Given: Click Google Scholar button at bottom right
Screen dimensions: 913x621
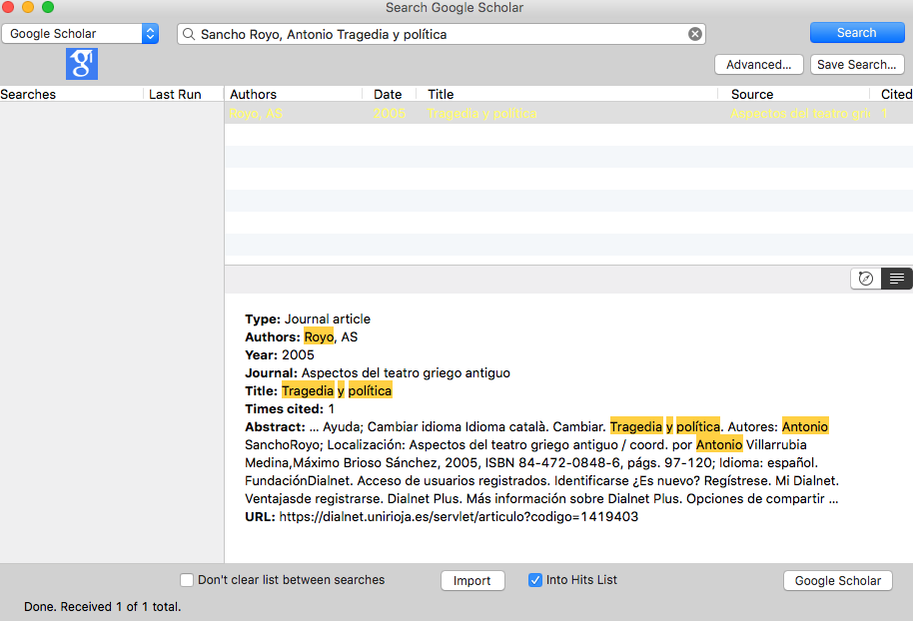Looking at the screenshot, I should click(837, 581).
